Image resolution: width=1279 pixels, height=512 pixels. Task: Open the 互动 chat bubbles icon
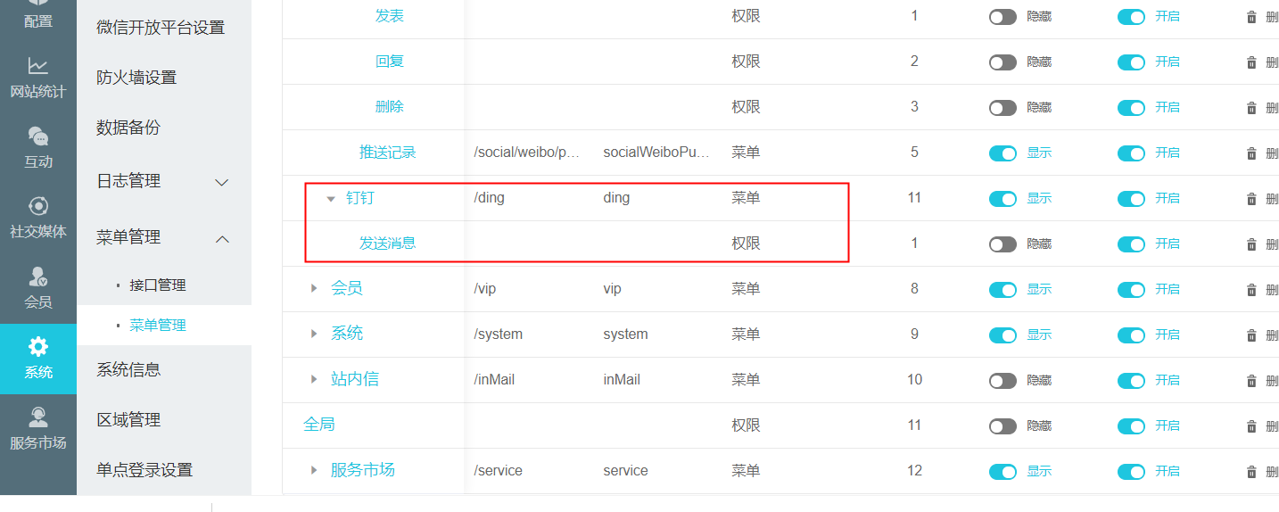tap(37, 136)
